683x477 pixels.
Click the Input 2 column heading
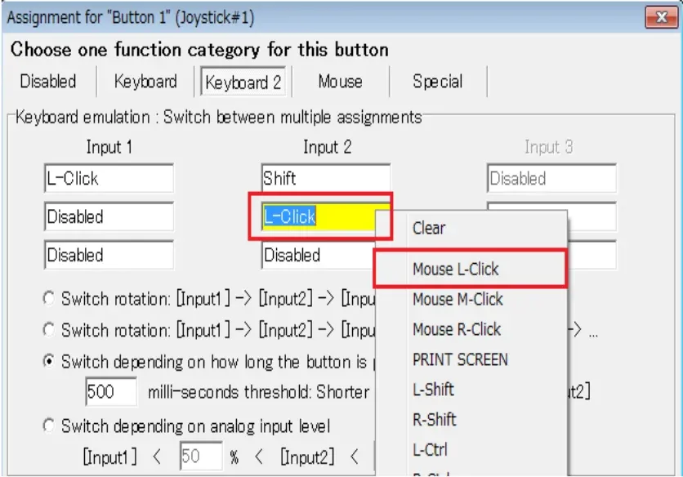pyautogui.click(x=327, y=147)
